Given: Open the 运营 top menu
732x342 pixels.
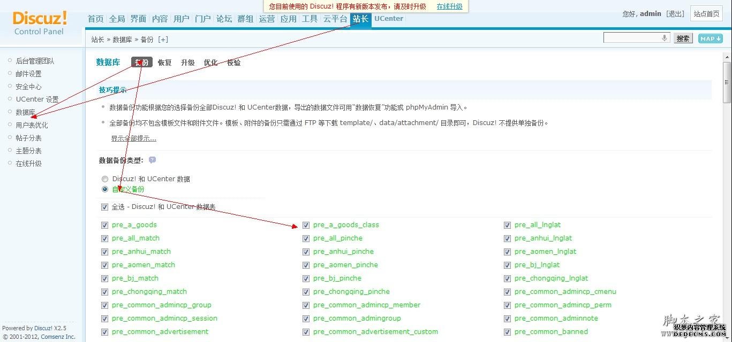Looking at the screenshot, I should coord(267,19).
